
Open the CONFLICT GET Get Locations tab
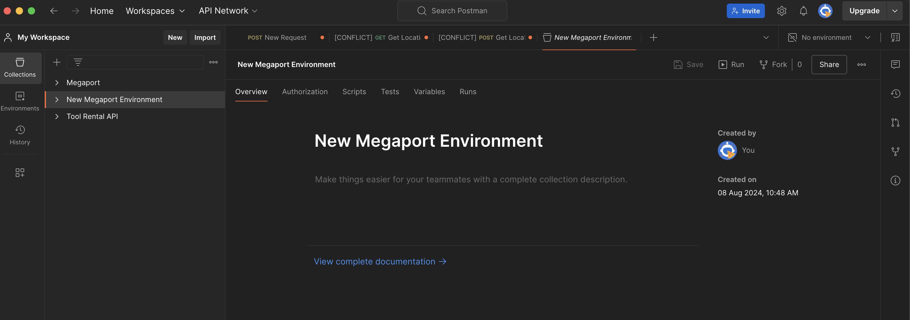click(x=381, y=37)
